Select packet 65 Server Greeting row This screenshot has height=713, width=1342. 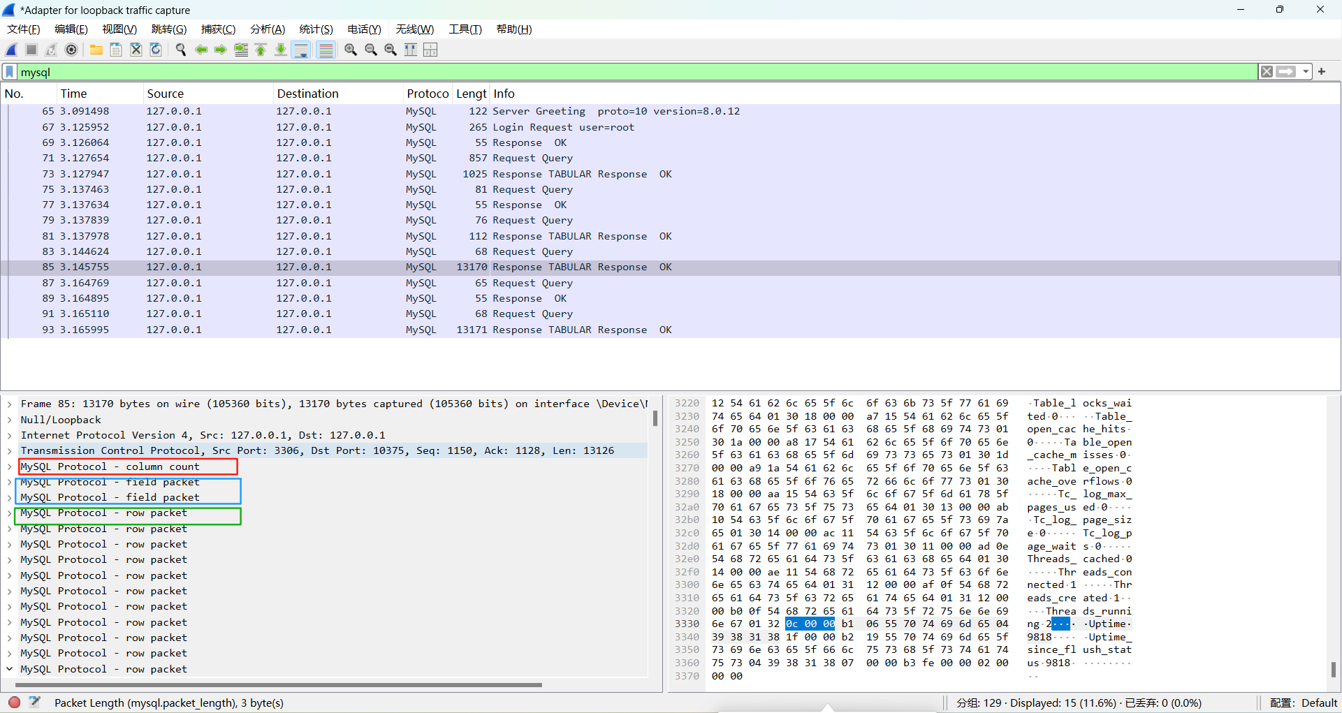(x=671, y=111)
